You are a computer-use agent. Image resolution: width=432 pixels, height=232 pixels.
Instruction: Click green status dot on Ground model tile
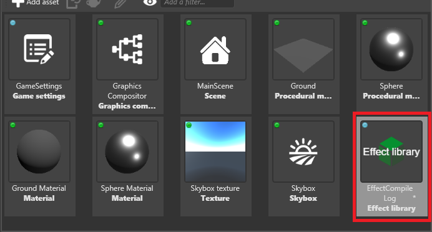[277, 23]
